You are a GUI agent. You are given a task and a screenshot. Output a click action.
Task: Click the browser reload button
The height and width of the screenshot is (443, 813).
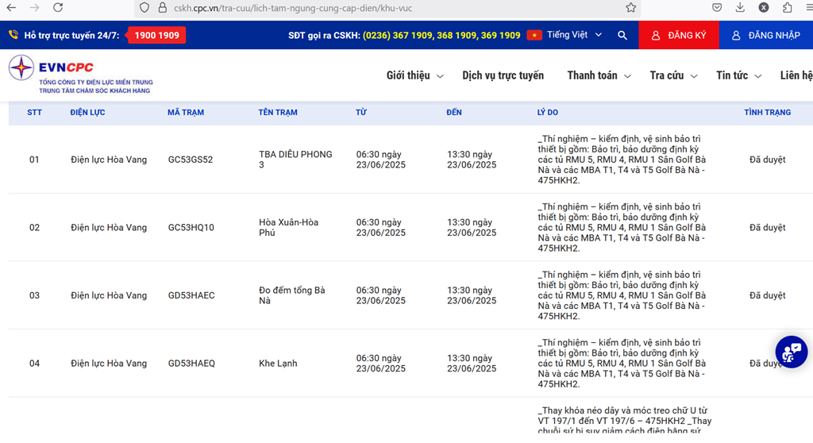click(x=59, y=8)
